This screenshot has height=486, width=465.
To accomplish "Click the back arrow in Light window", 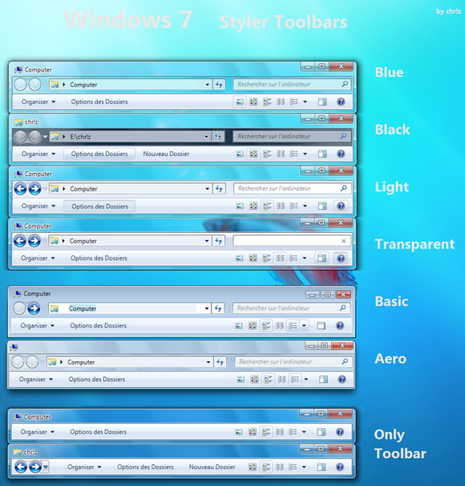I will 21,189.
